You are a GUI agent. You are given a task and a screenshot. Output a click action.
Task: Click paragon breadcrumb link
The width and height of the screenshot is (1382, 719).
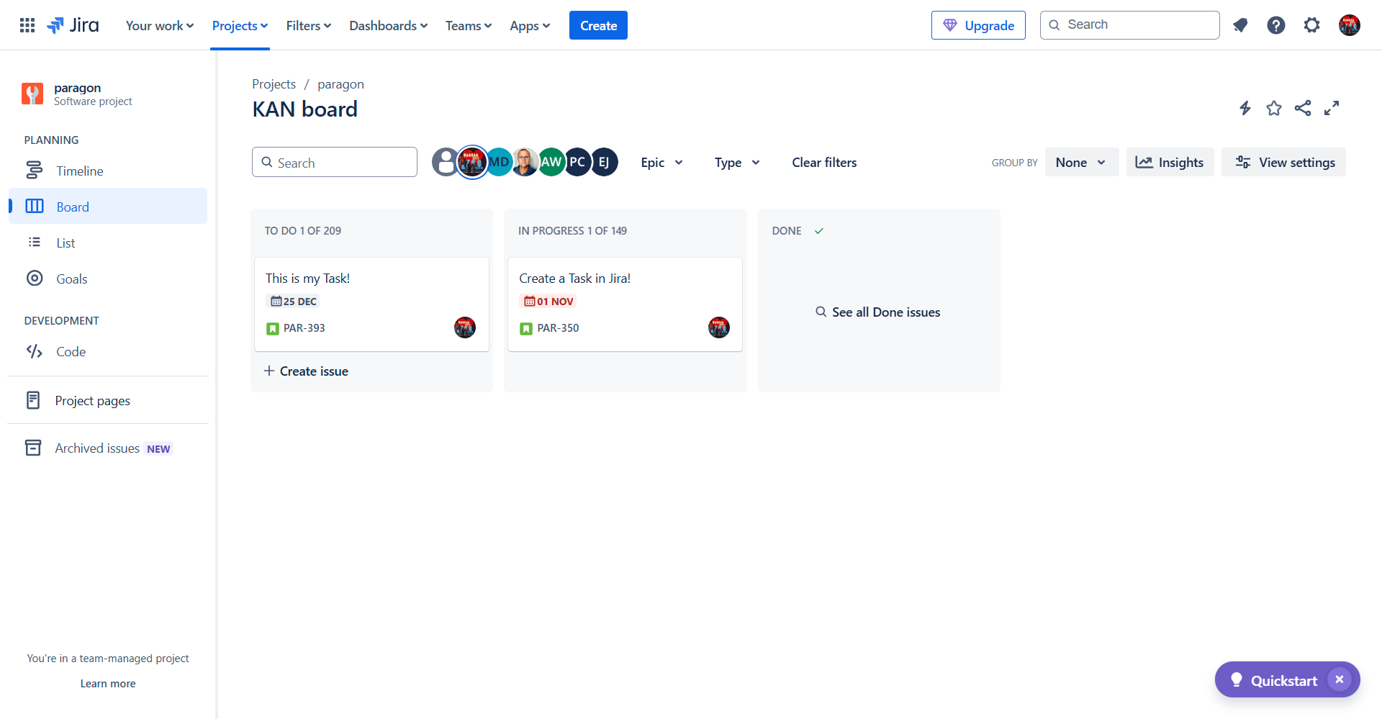[340, 84]
